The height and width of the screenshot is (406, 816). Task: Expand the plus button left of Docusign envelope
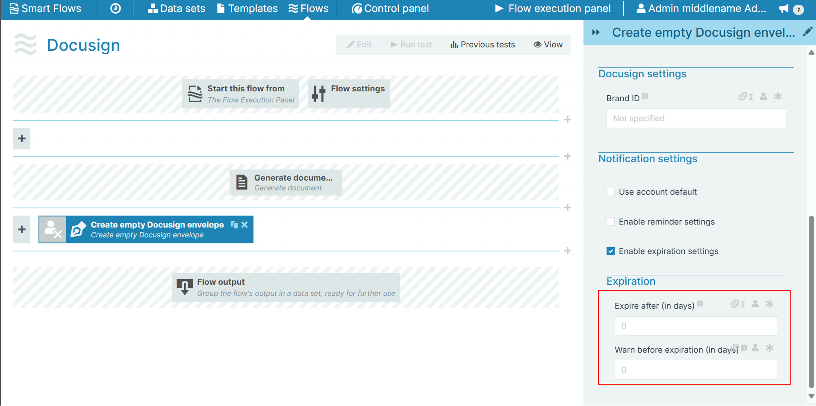pos(22,230)
